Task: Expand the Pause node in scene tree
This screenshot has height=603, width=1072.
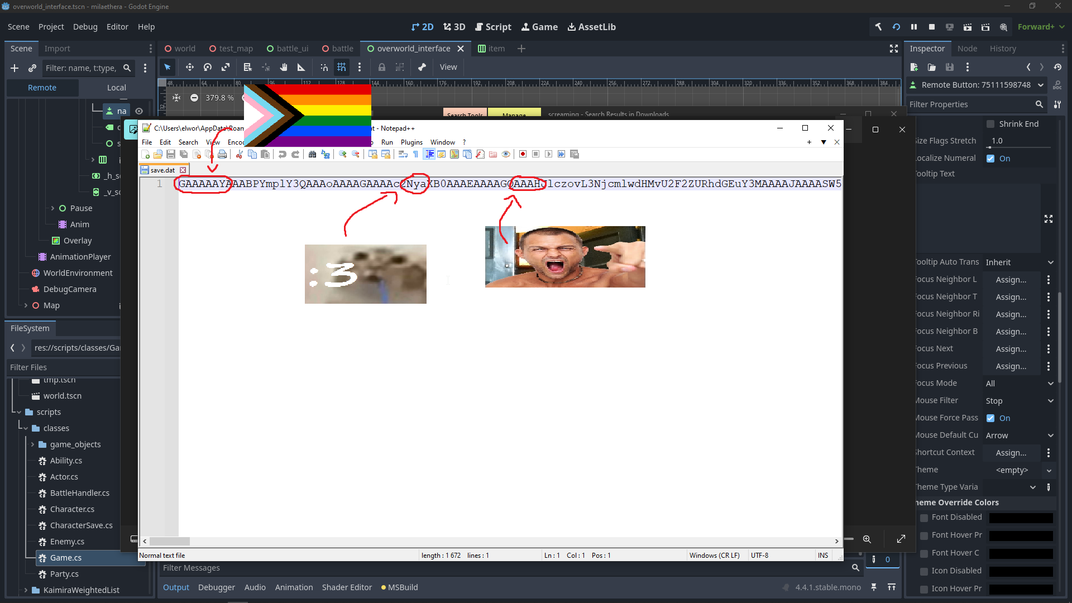Action: point(53,208)
